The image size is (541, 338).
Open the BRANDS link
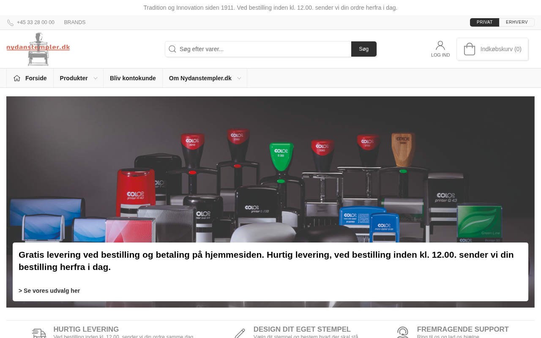pos(75,22)
